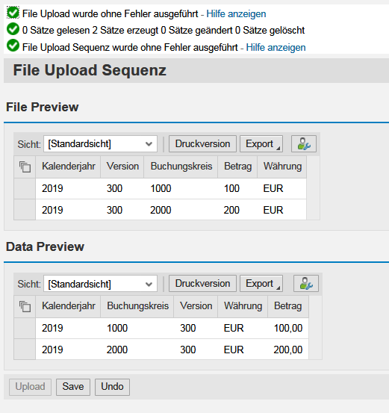Screen dimensions: 389x413
Task: Select all rows icon in Data Preview table
Action: coord(25,306)
